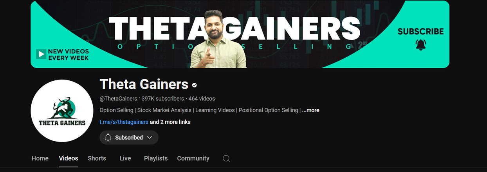Click the bell icon under SUBSCRIBE in banner

pyautogui.click(x=420, y=45)
